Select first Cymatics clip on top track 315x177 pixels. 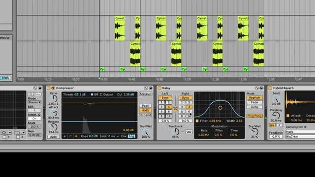(120, 29)
